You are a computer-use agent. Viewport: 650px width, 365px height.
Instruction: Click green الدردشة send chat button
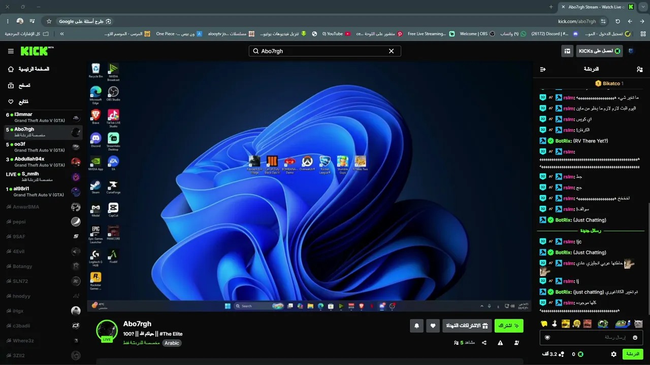pos(633,354)
